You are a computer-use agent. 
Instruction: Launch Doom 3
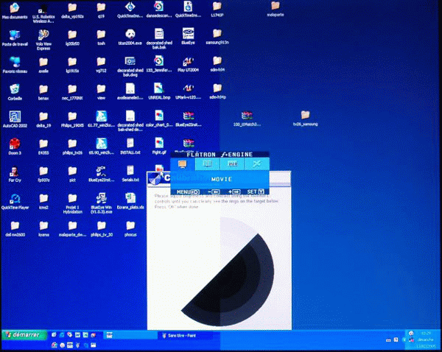[15, 147]
